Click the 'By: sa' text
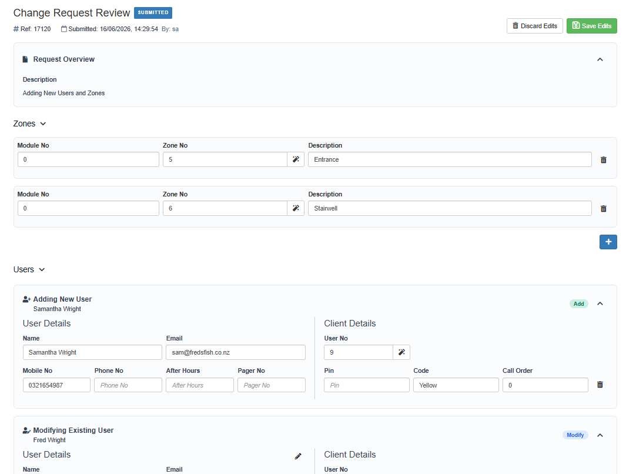The image size is (626, 474). (x=170, y=29)
